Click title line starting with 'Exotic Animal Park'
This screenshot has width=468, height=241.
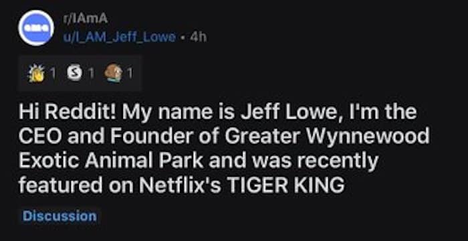[x=199, y=161]
